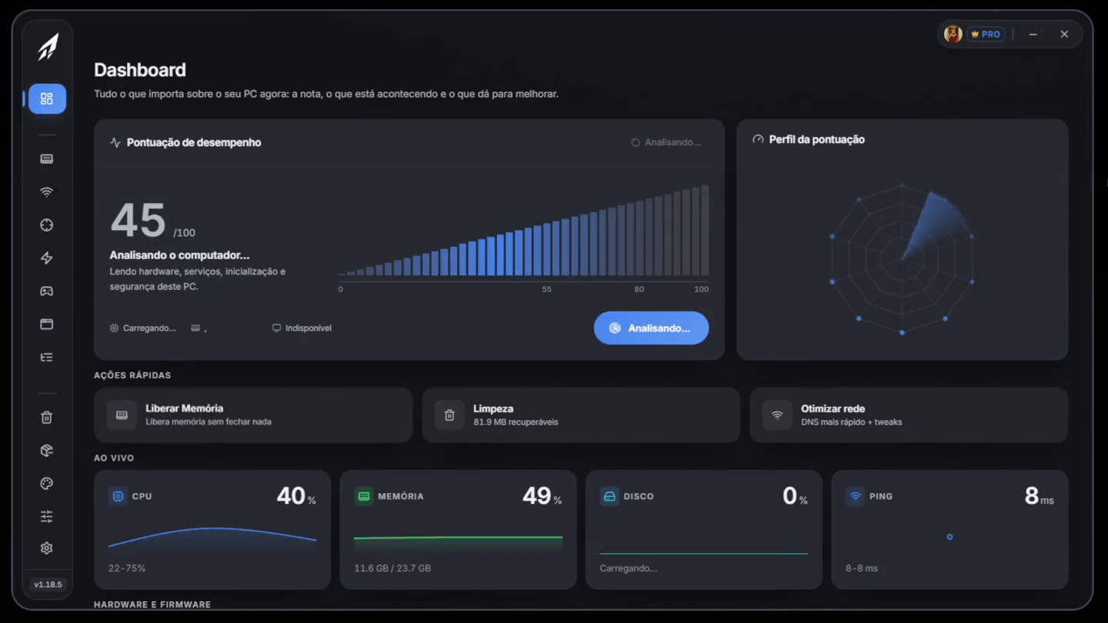Viewport: 1108px width, 623px height.
Task: Click the 22-75% CPU range text
Action: [x=127, y=568]
